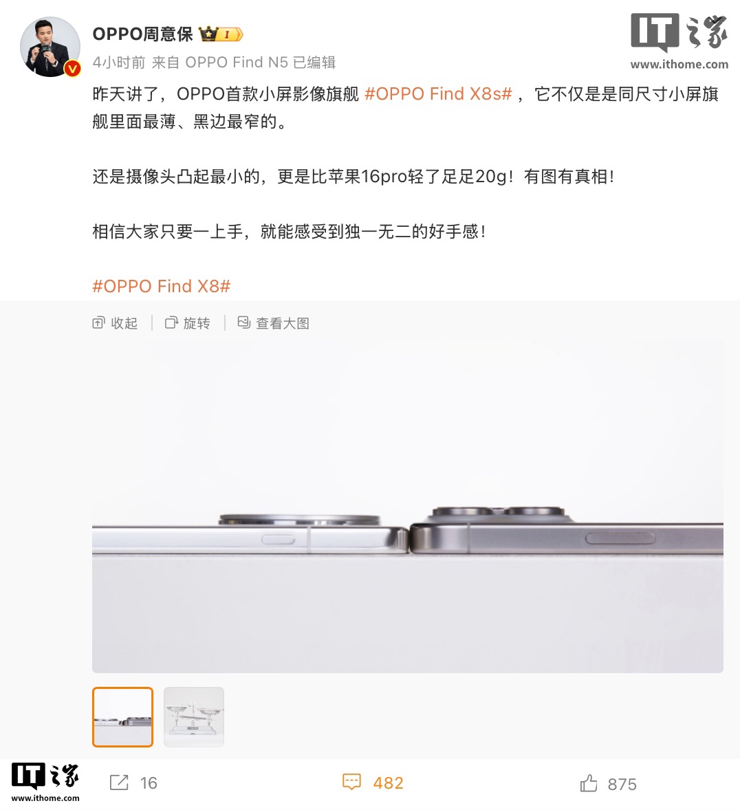Screen dimensions: 740x810
Task: Click the share/repost icon
Action: (x=119, y=782)
